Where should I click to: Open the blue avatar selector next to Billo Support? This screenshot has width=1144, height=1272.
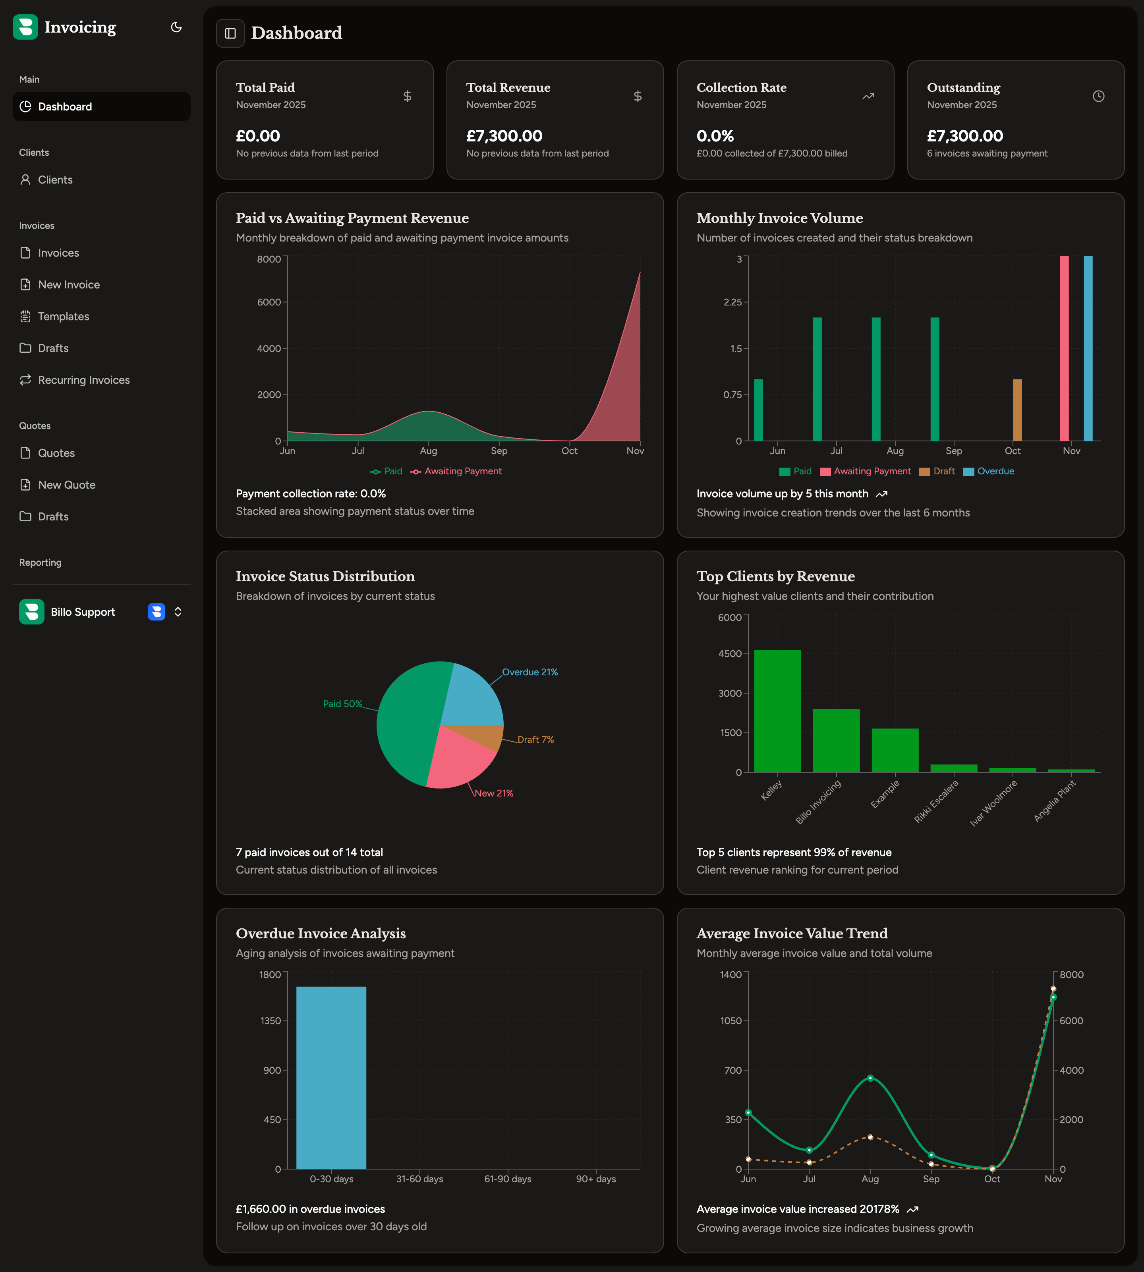pos(156,611)
